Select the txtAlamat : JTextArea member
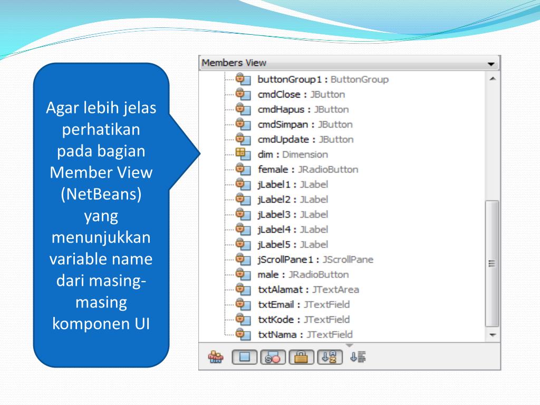Viewport: 540px width, 405px height. coord(308,290)
